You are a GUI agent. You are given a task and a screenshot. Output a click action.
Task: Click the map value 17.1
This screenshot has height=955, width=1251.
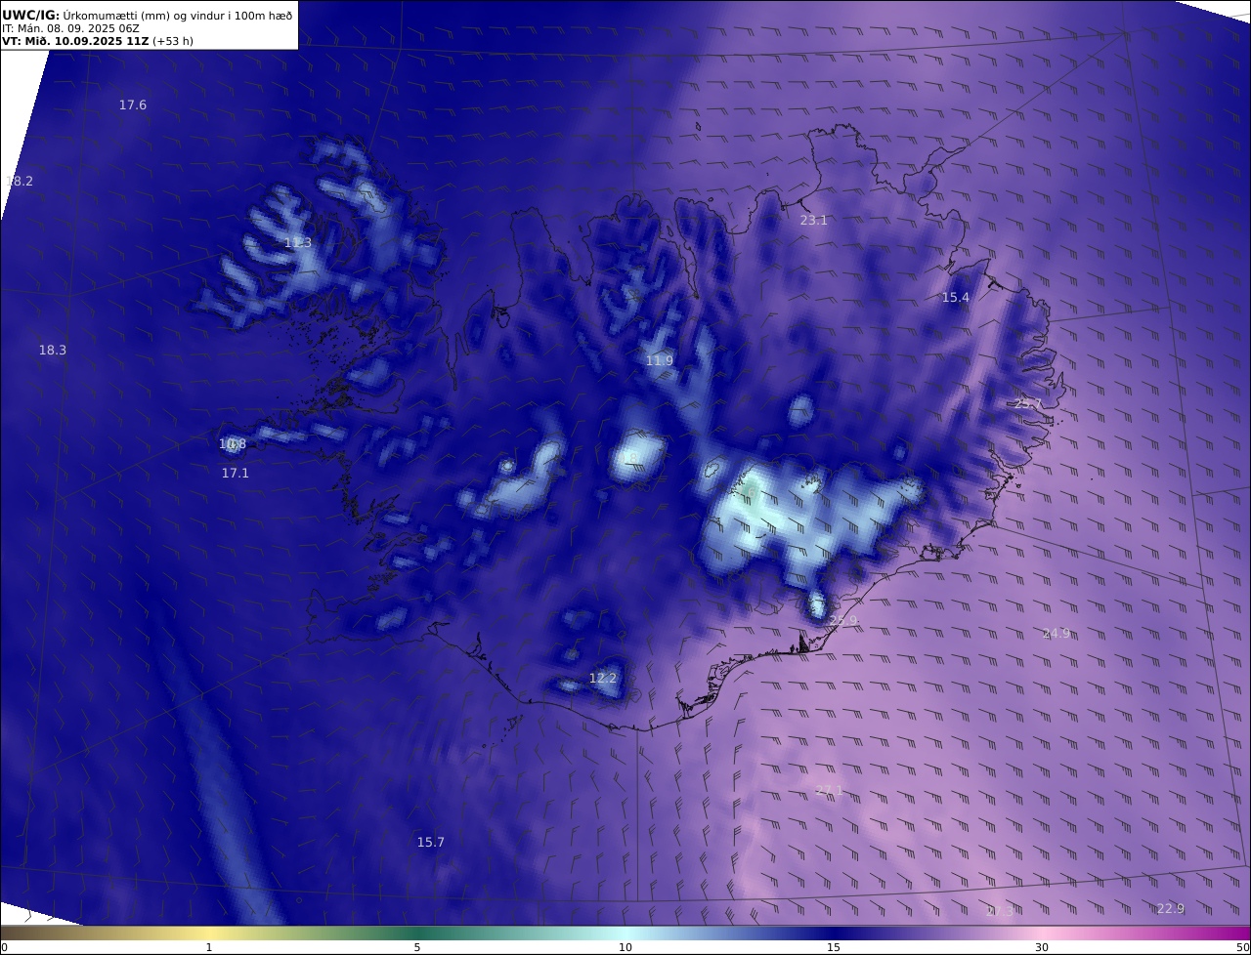236,473
